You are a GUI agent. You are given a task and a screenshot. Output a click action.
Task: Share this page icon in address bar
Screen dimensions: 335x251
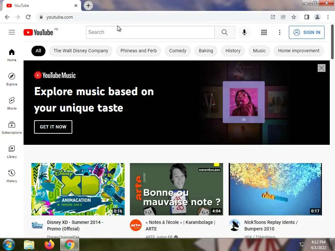point(283,17)
